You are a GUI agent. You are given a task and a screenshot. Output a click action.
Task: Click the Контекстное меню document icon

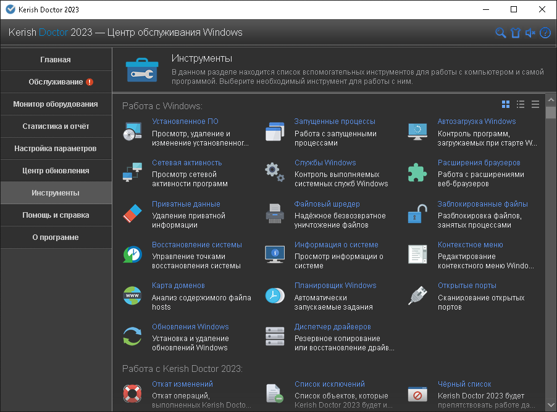tap(417, 255)
